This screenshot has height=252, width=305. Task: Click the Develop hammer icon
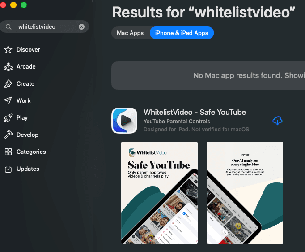coord(8,135)
